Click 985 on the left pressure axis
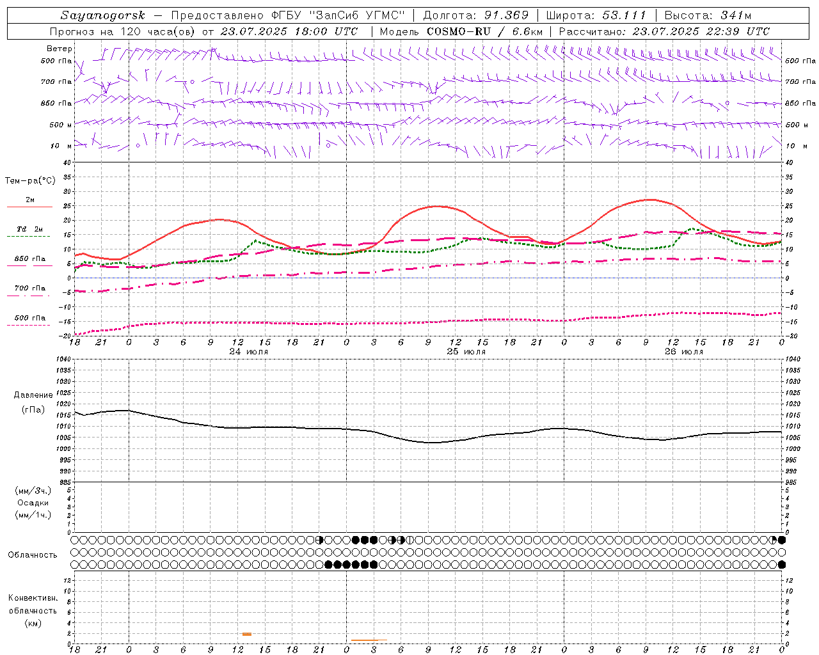Viewport: 819px width, 655px height. (65, 482)
